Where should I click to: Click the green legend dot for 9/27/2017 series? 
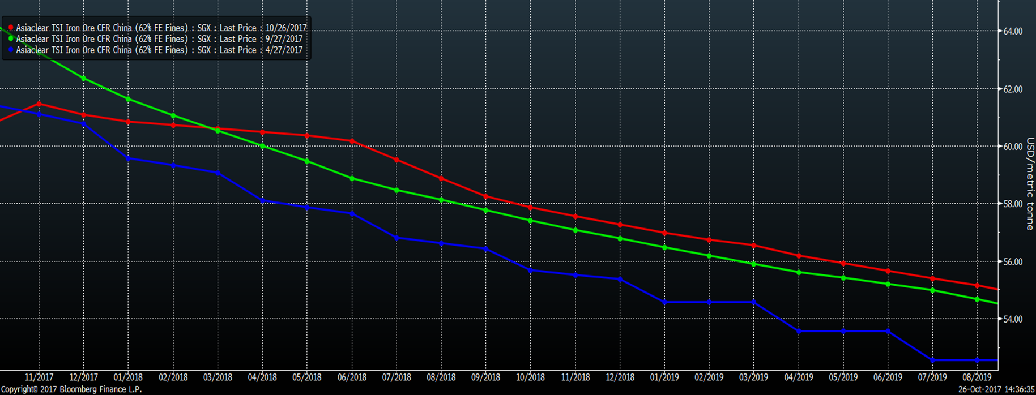[x=11, y=39]
